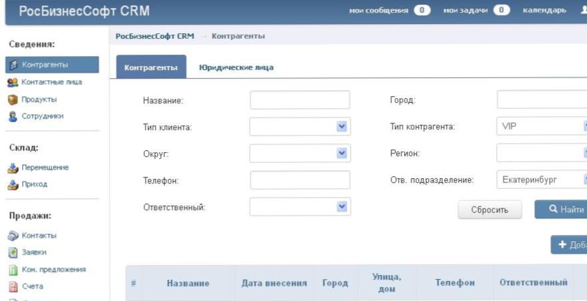Viewport: 587px width, 301px height.
Task: Click the Контакты phone icon
Action: 13,236
